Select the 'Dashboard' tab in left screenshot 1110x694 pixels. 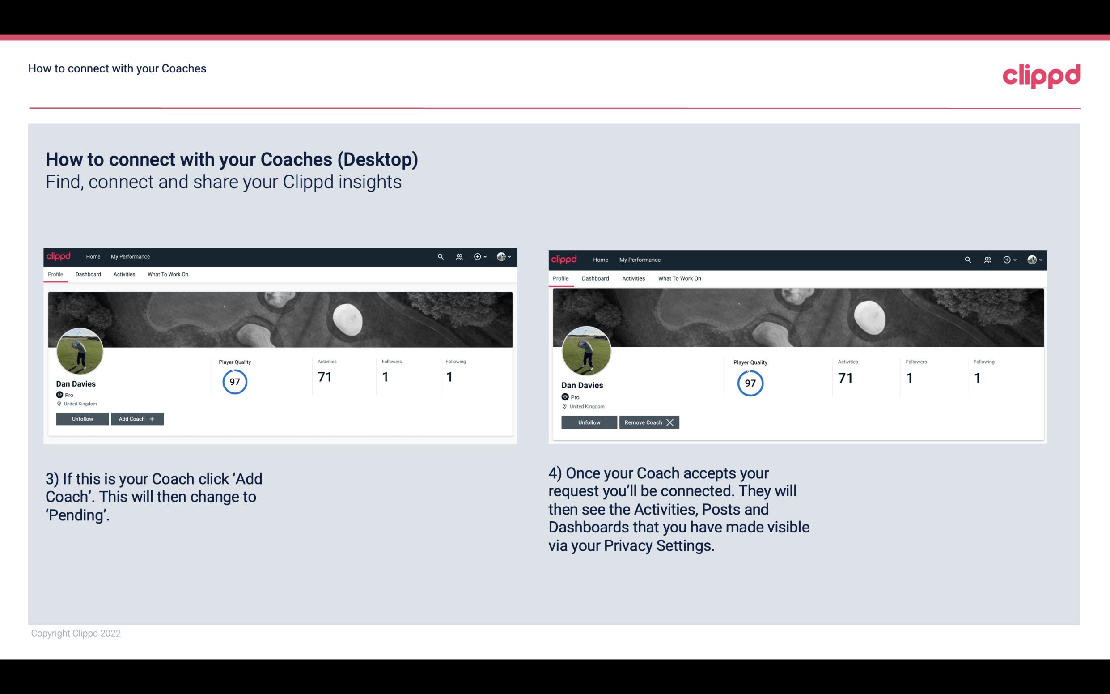[88, 274]
